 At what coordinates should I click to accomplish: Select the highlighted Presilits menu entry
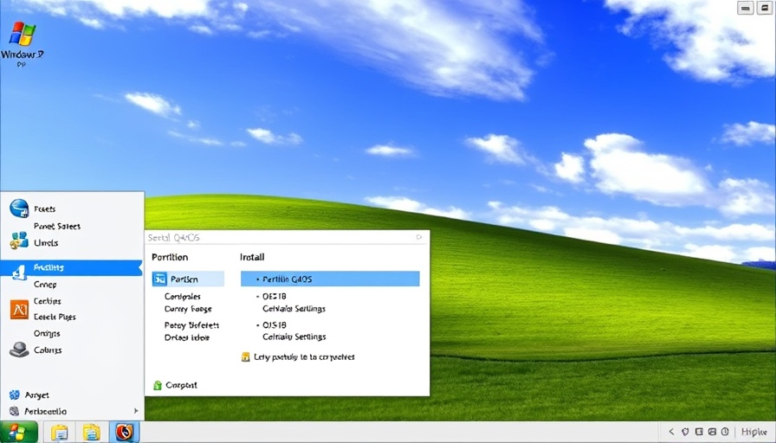pyautogui.click(x=71, y=268)
